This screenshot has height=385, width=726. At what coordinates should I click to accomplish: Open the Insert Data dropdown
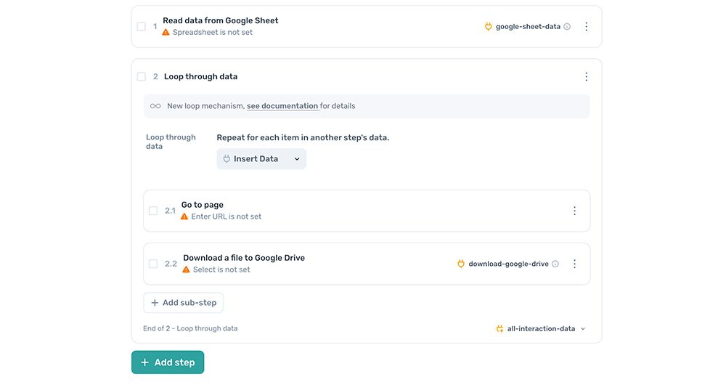tap(261, 159)
